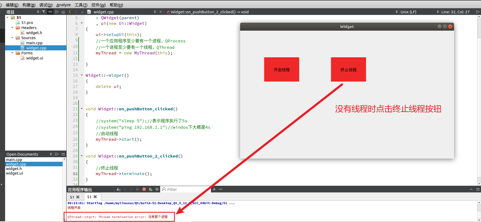The image size is (481, 222).
Task: Collapse the 51 project root node
Action: [x=7, y=18]
